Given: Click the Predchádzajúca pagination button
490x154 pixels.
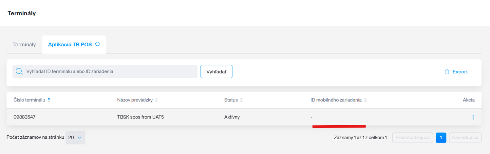Looking at the screenshot, I should [x=413, y=138].
